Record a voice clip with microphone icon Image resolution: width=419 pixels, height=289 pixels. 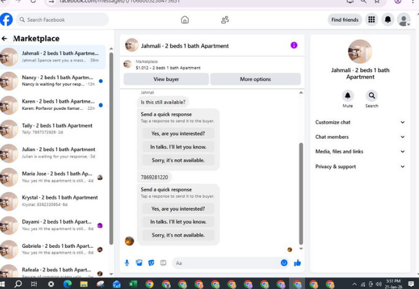click(127, 263)
